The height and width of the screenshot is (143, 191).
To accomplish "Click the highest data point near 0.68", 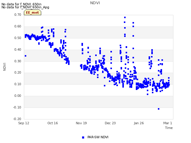I will click(x=125, y=17).
